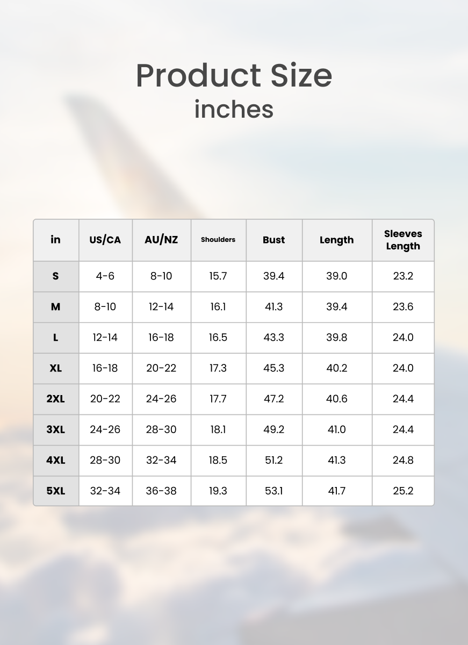The height and width of the screenshot is (645, 468).
Task: Click the 4XL US/CA size 28-30
Action: [x=105, y=460]
